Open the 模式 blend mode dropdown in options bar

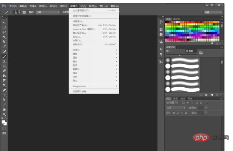[x=47, y=12]
